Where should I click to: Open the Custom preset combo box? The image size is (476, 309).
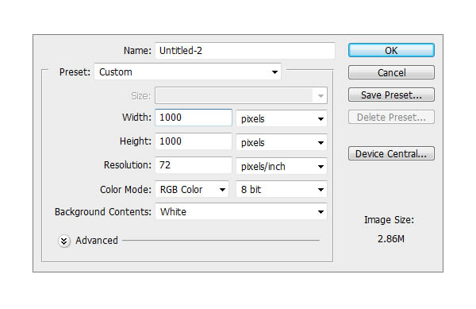187,72
